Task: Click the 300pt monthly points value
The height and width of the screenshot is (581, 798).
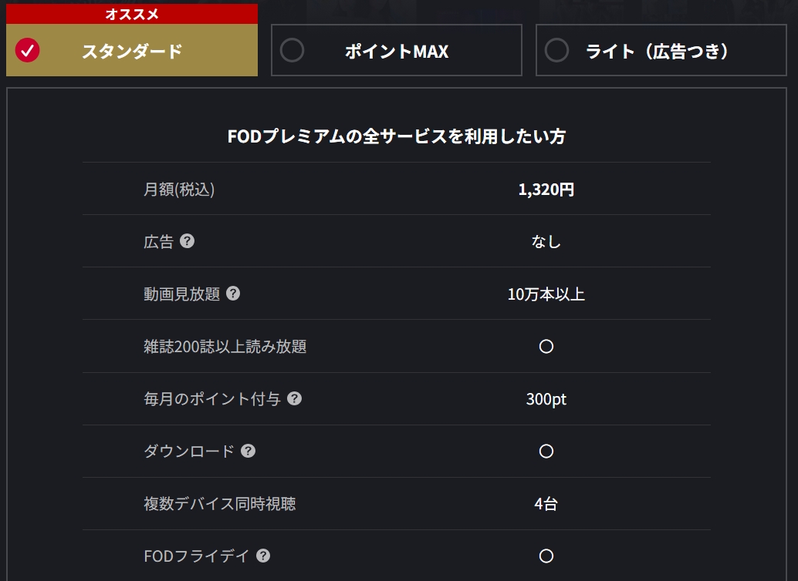Action: pos(546,399)
